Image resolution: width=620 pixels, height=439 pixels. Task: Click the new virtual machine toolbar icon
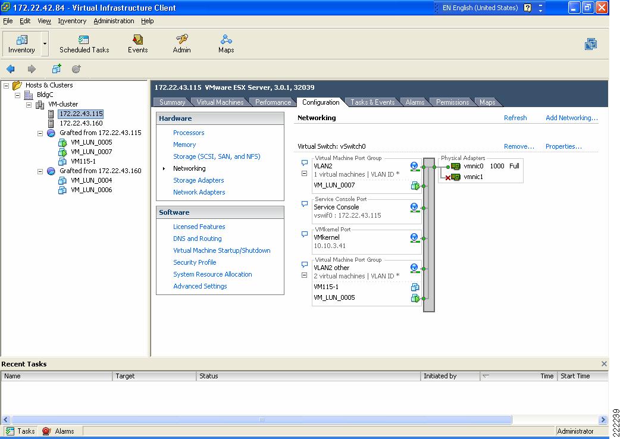click(x=57, y=69)
